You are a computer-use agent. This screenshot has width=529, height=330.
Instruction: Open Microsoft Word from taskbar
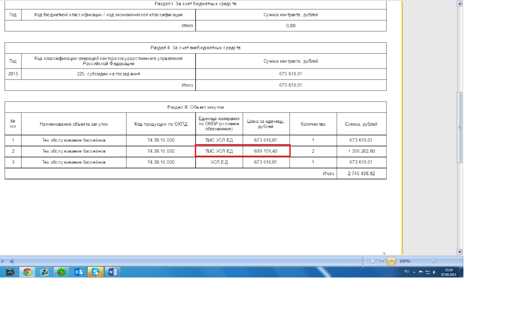pos(113,272)
